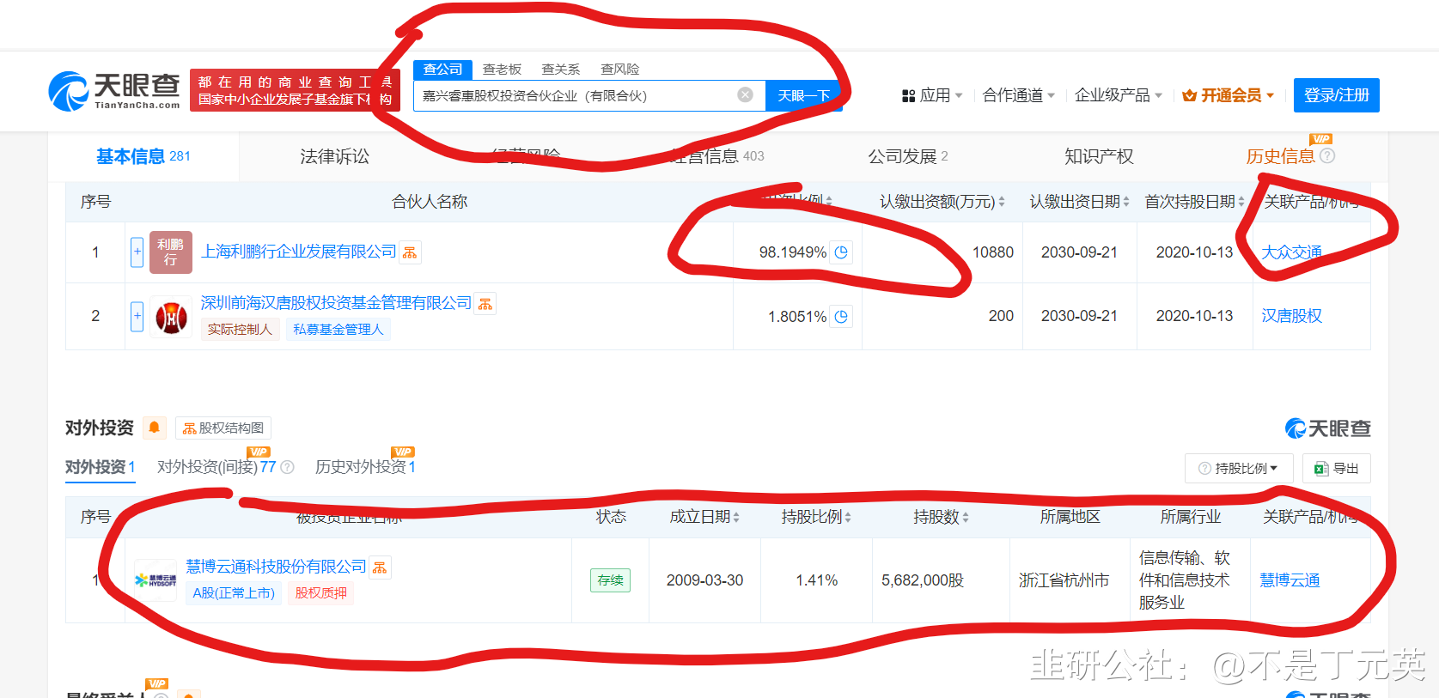The image size is (1439, 698).
Task: Click help icon next to 历史信息
Action: (1327, 156)
